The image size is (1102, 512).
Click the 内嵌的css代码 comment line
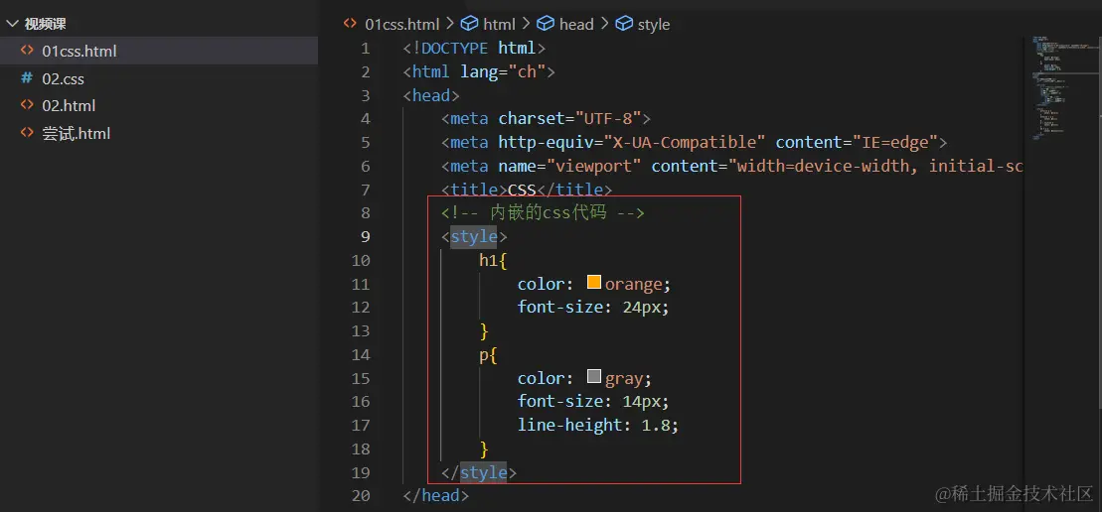pyautogui.click(x=543, y=212)
